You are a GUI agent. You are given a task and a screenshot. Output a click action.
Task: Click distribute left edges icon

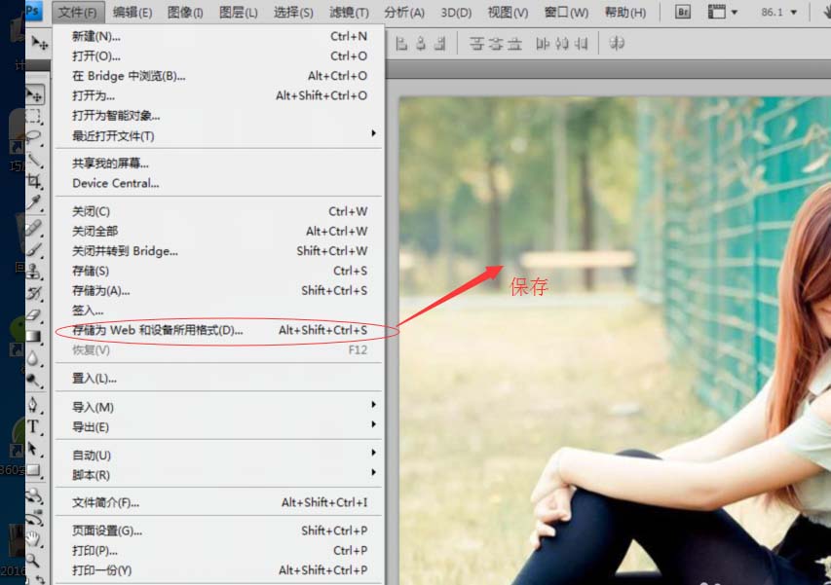(x=543, y=44)
